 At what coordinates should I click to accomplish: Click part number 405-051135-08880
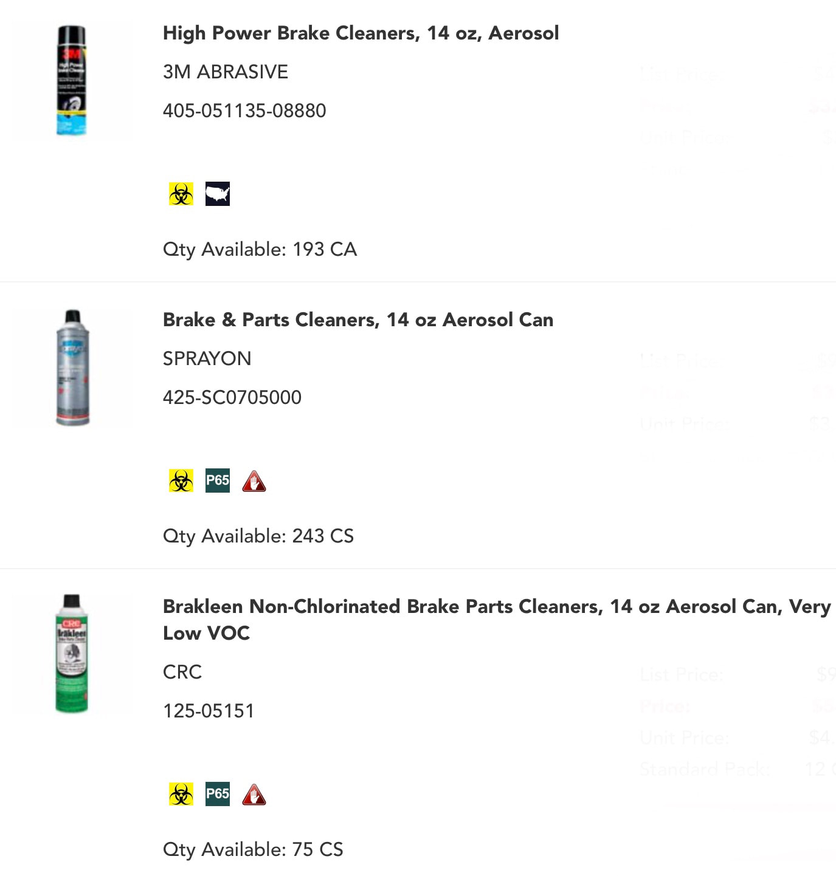point(244,111)
